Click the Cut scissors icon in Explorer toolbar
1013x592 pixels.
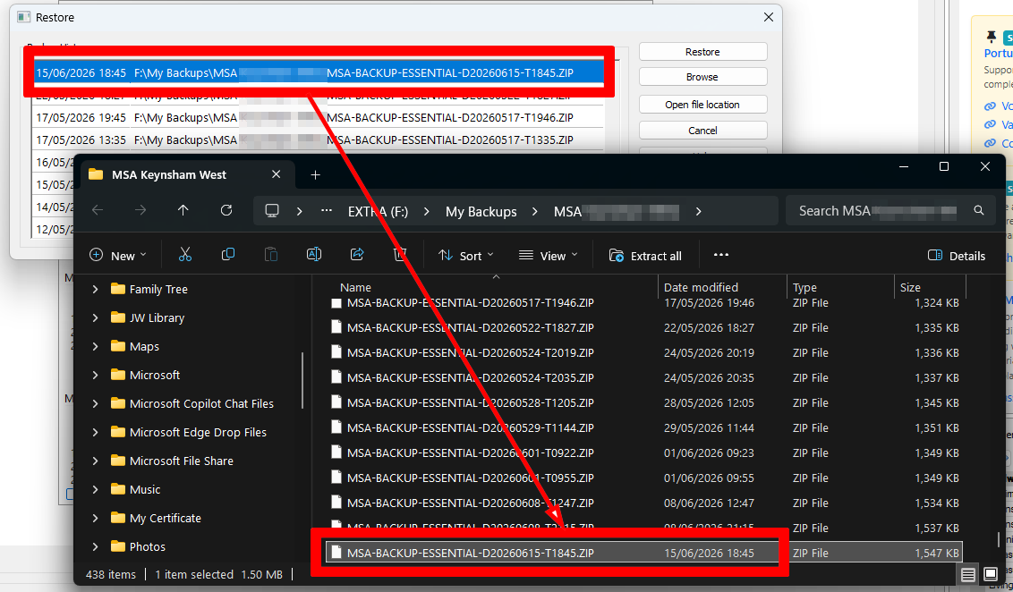tap(184, 255)
